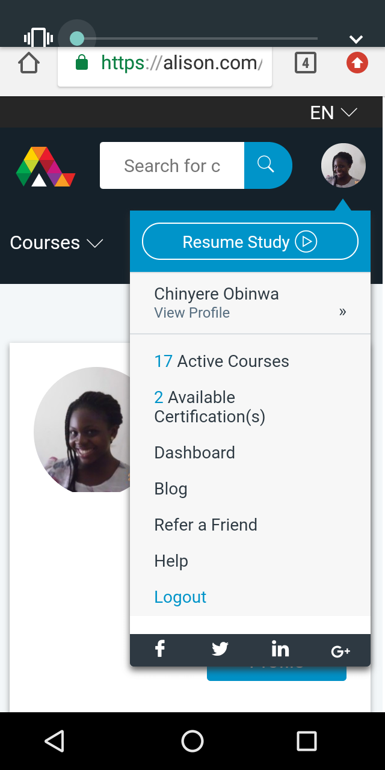Tap the browser home icon

tap(29, 63)
